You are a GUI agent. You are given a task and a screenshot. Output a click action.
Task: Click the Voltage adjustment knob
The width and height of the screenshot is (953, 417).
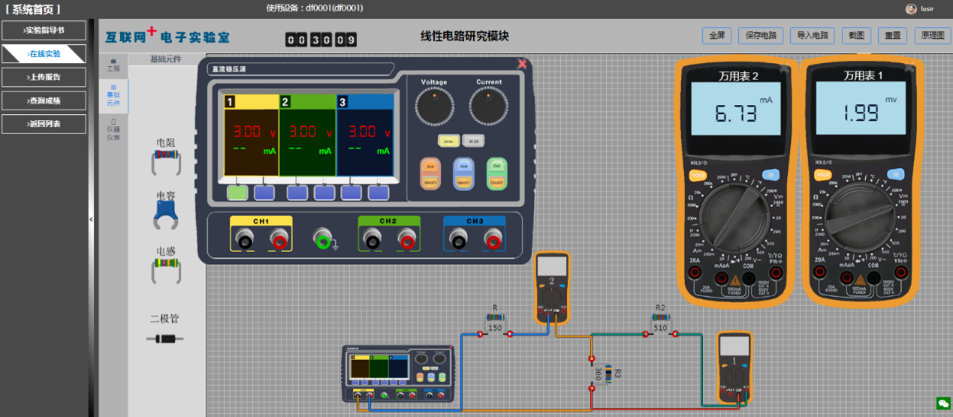click(x=434, y=106)
